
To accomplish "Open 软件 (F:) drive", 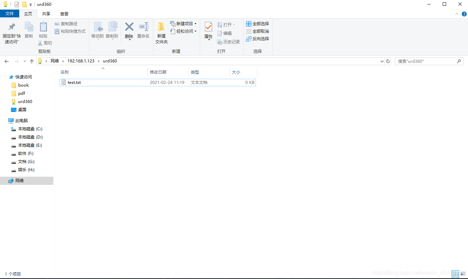I will tap(26, 153).
